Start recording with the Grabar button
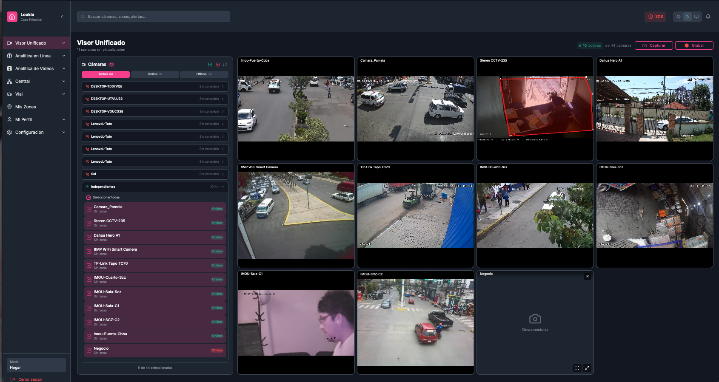Image resolution: width=719 pixels, height=382 pixels. coord(694,45)
